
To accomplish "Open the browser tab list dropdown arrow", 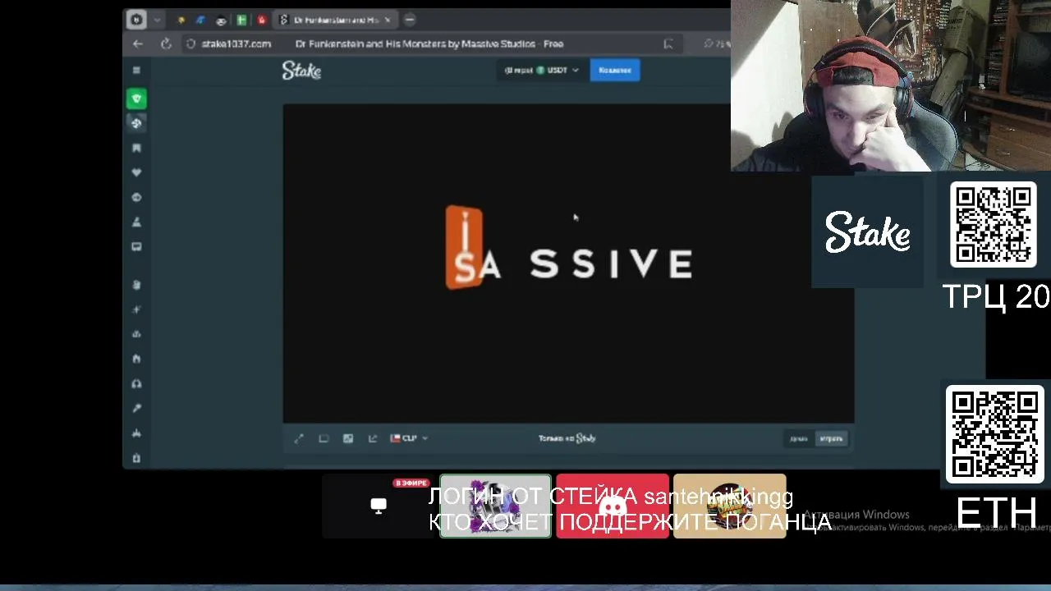I will [157, 20].
